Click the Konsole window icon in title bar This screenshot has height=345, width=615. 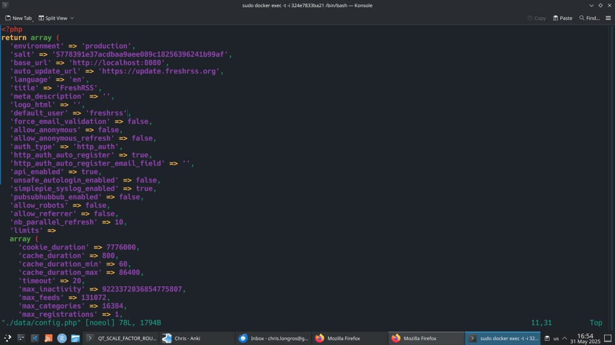click(x=6, y=5)
